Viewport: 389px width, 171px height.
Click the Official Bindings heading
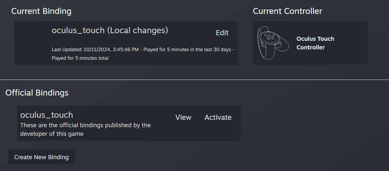tap(37, 92)
